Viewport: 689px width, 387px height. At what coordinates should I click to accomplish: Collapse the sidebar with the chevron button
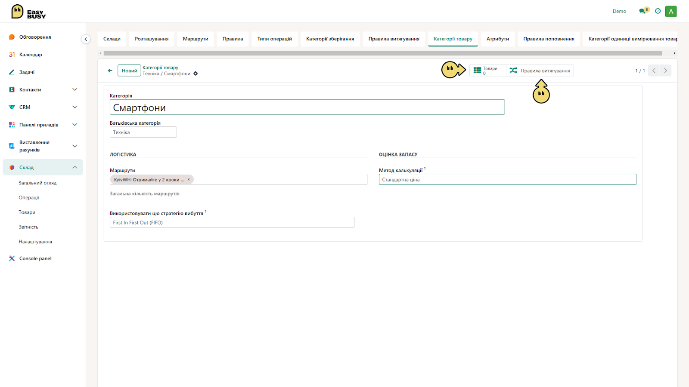[86, 39]
